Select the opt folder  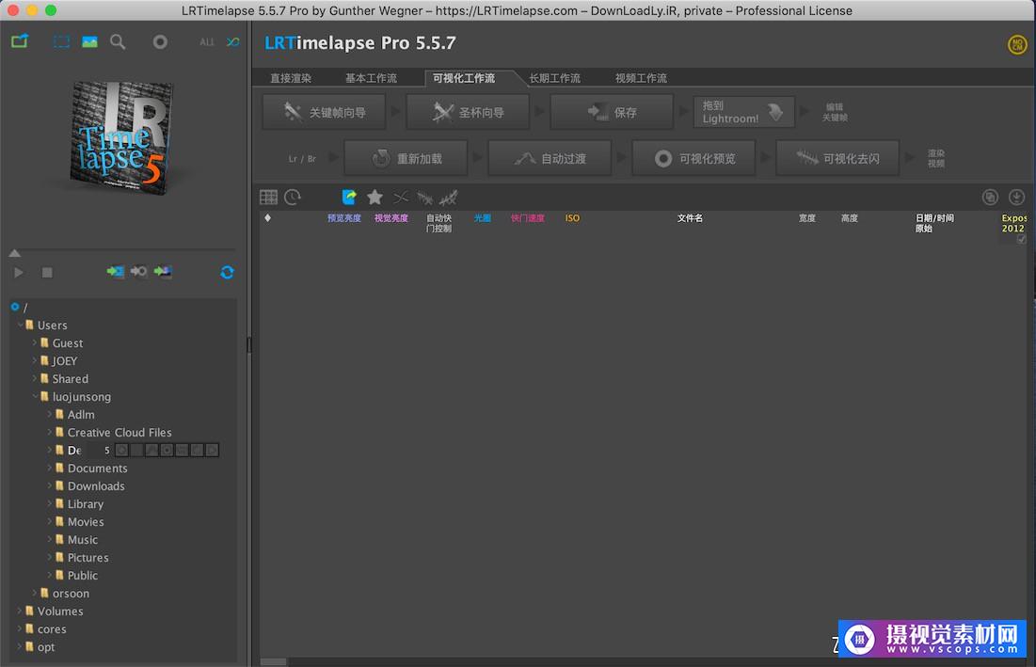pos(45,646)
